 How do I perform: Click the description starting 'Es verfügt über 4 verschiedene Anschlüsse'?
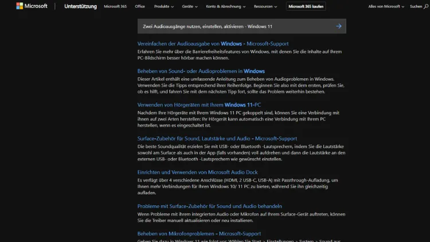click(237, 186)
